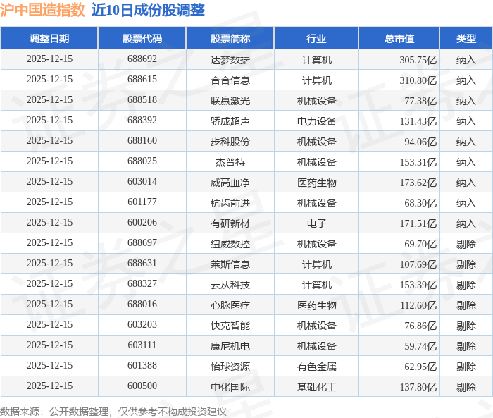This screenshot has height=418, width=493.
Task: Click the 总市值 column header
Action: (399, 38)
